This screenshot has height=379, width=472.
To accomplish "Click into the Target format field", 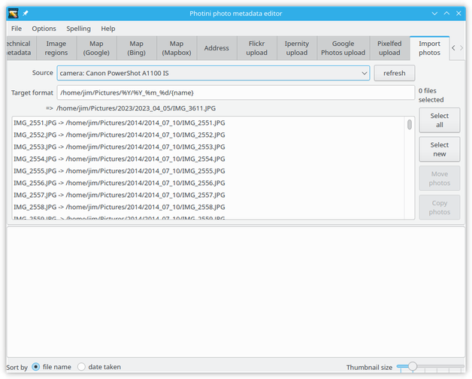I will click(x=236, y=92).
